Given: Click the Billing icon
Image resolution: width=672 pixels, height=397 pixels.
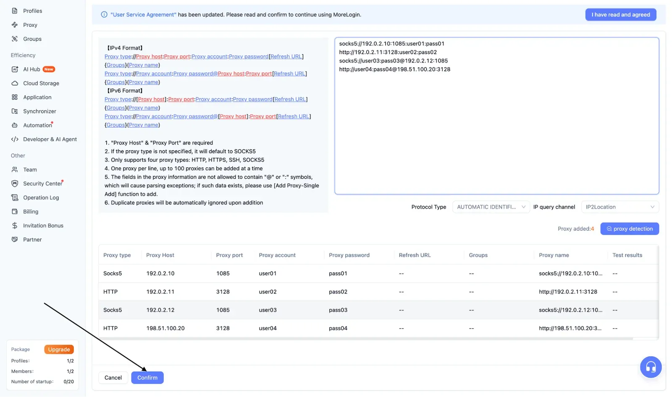Looking at the screenshot, I should point(15,212).
